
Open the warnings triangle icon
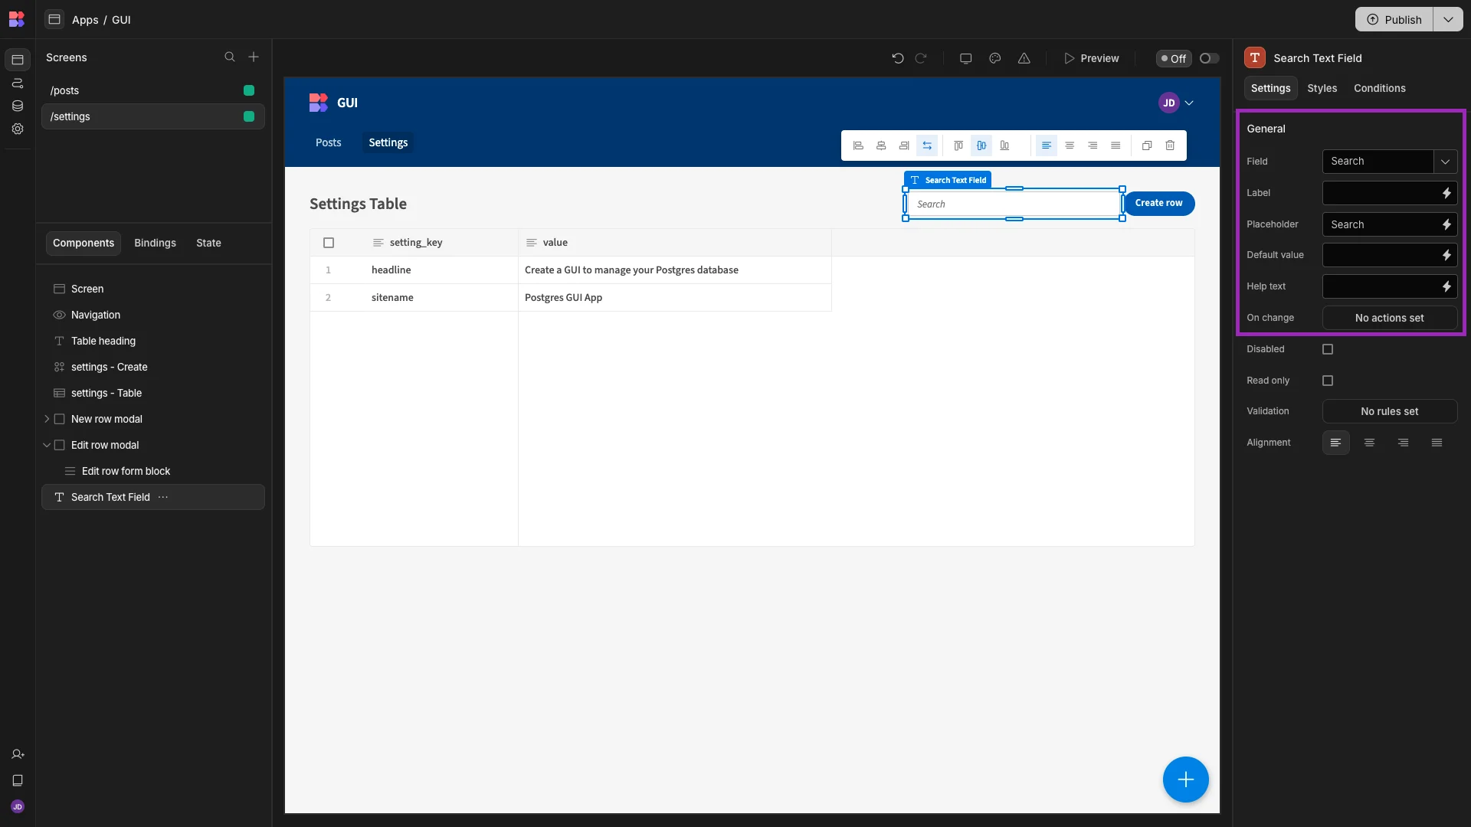(1024, 58)
